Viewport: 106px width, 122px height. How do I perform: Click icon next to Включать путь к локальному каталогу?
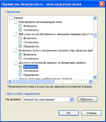click(16, 50)
